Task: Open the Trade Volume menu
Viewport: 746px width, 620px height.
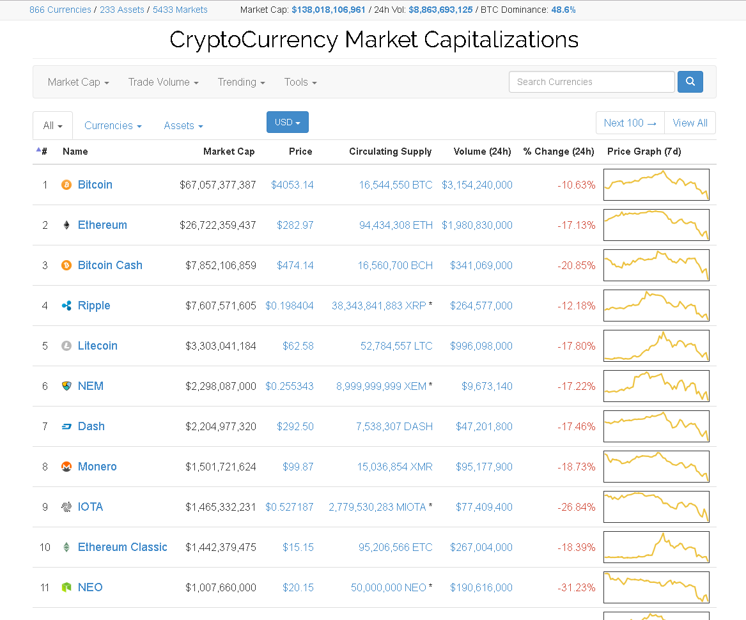Action: [163, 82]
